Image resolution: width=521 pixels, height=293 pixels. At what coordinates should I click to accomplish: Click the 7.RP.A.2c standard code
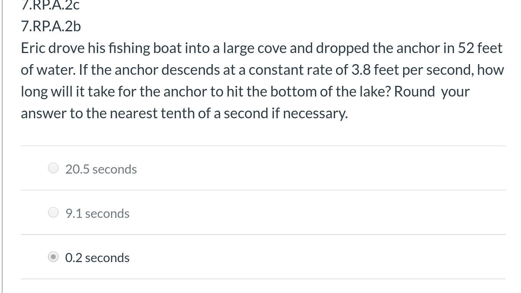pyautogui.click(x=50, y=5)
